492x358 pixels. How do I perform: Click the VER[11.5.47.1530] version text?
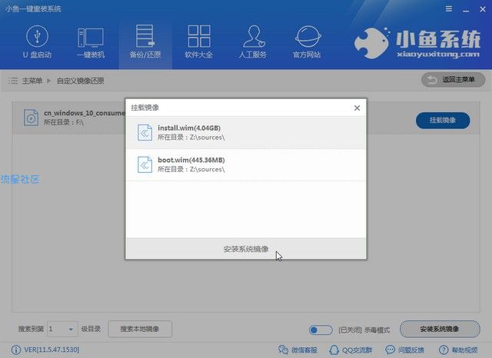[x=52, y=350]
